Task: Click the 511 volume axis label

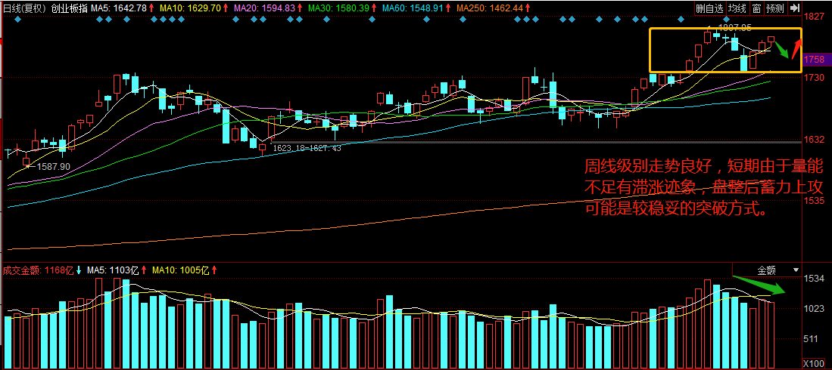Action: point(812,339)
